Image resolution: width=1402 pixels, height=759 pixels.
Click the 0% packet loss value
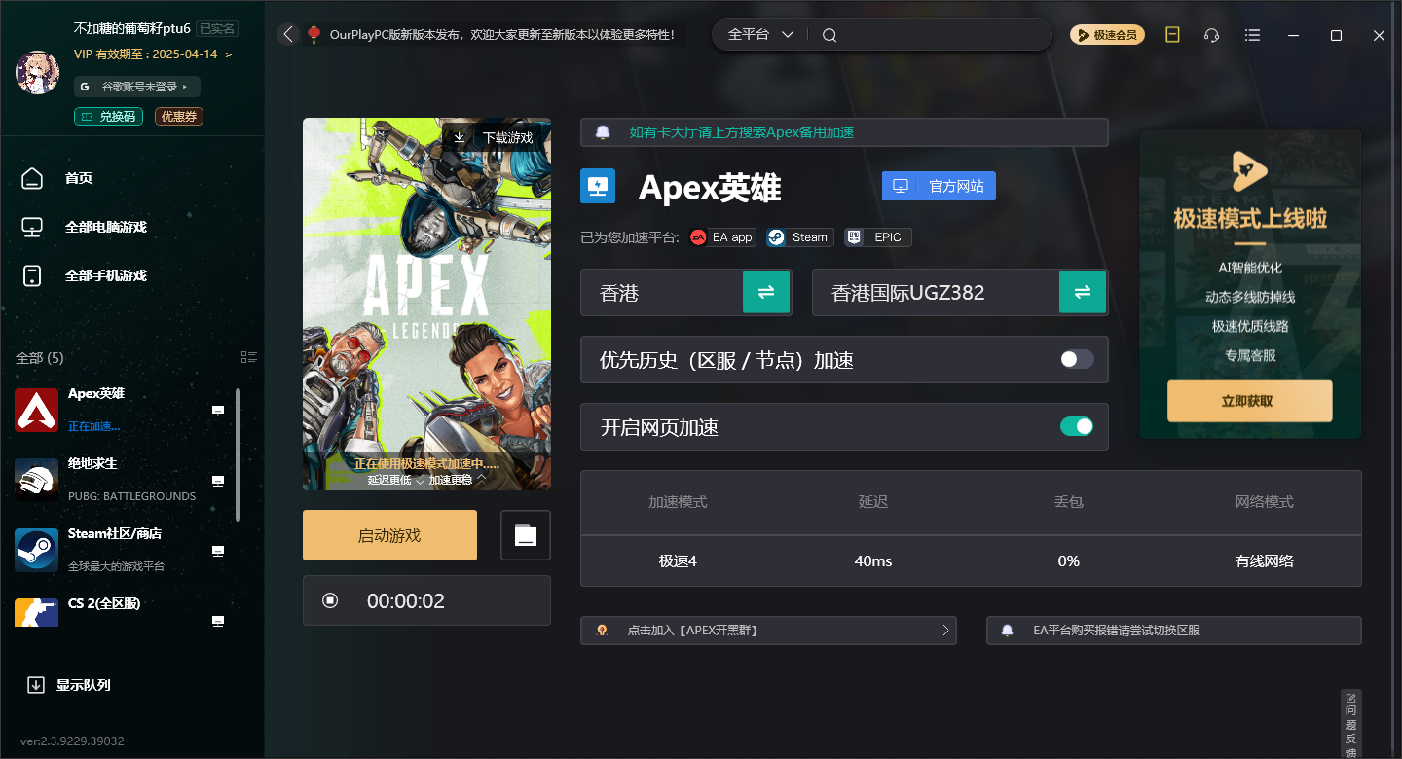[x=1068, y=561]
